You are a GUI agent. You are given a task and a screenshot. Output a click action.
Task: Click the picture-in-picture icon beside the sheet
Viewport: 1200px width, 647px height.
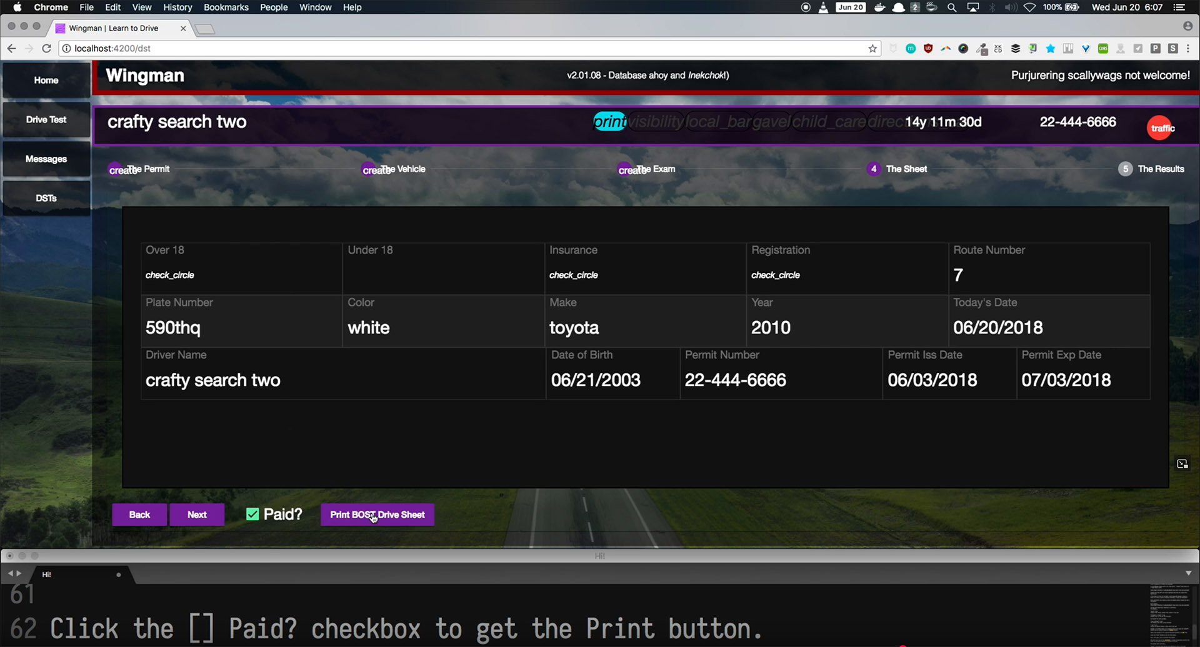click(x=1182, y=463)
